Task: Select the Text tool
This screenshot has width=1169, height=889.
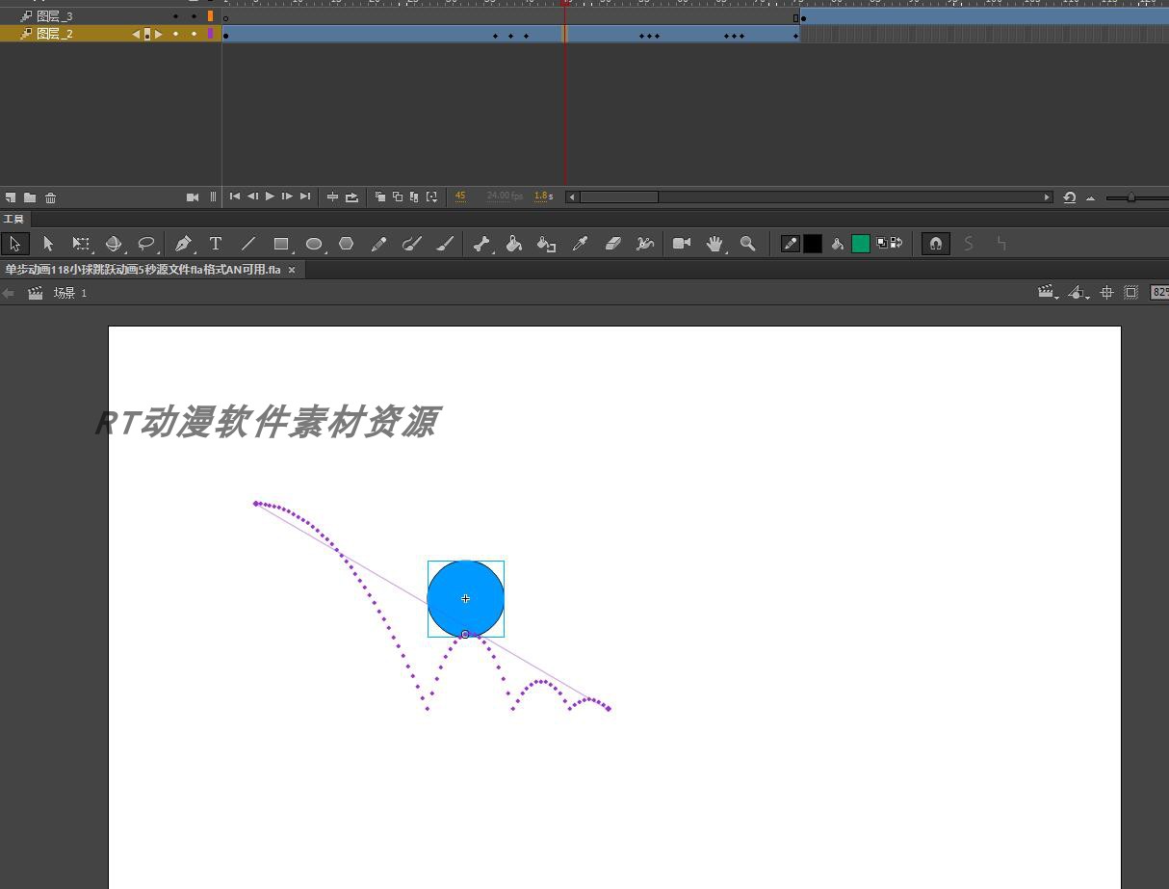Action: (216, 245)
